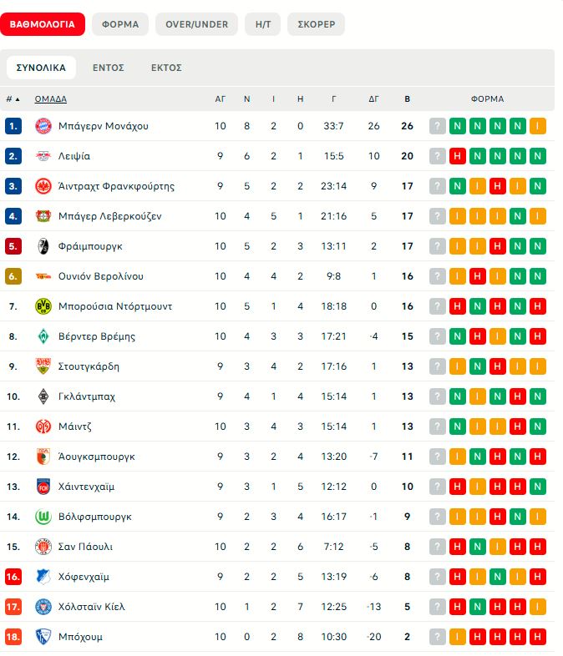Image resolution: width=563 pixels, height=656 pixels.
Task: Click the Werder Bremen diamond crest
Action: click(43, 336)
